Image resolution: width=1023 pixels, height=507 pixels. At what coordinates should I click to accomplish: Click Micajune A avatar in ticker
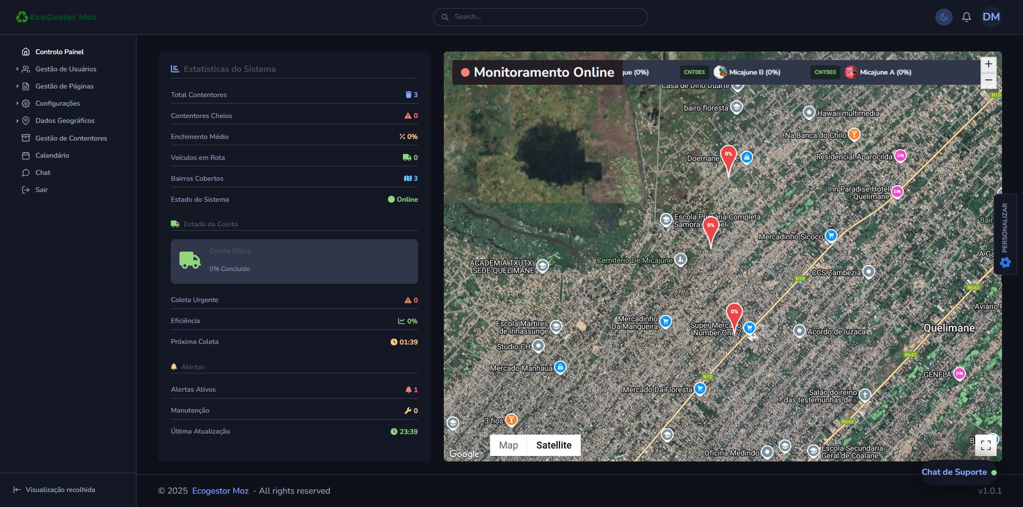pyautogui.click(x=851, y=72)
